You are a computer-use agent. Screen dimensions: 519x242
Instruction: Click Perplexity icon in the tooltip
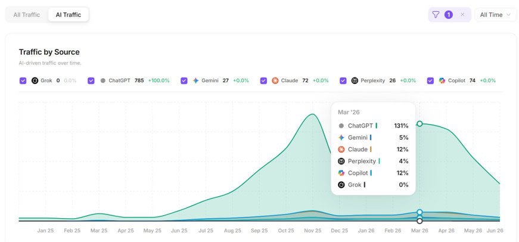[341, 161]
